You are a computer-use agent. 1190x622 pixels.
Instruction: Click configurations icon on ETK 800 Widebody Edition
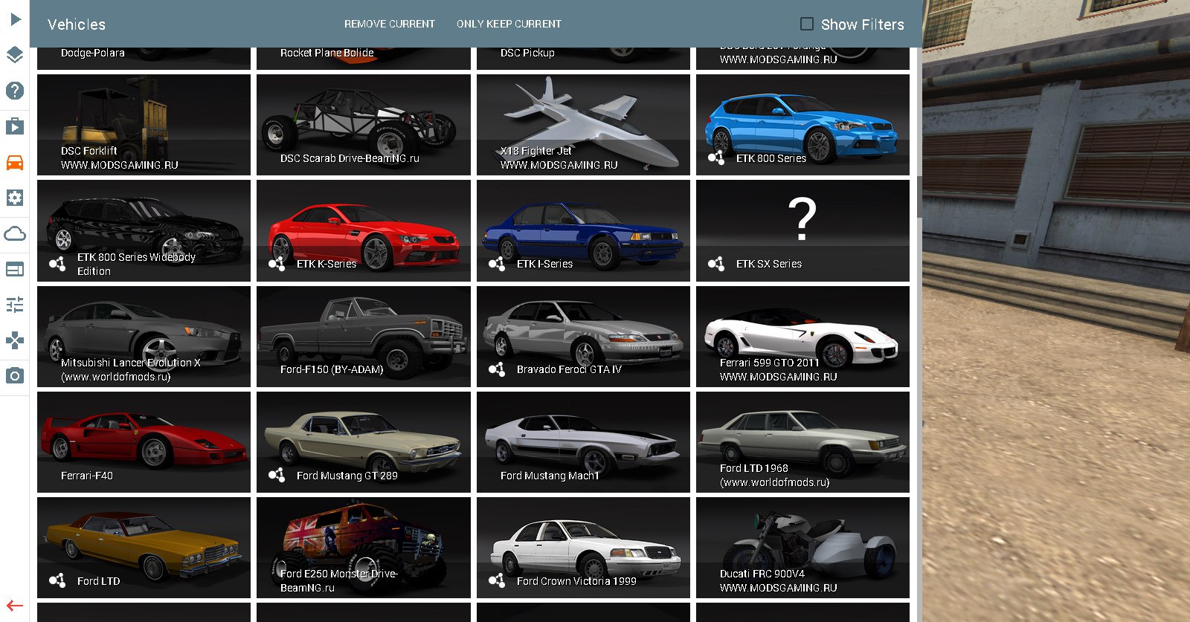pos(57,263)
